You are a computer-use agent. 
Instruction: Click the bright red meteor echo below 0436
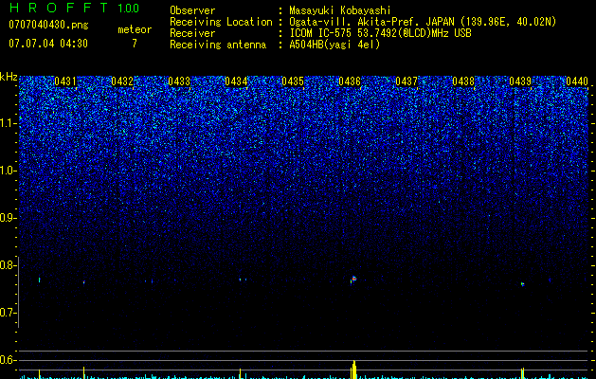pyautogui.click(x=353, y=280)
